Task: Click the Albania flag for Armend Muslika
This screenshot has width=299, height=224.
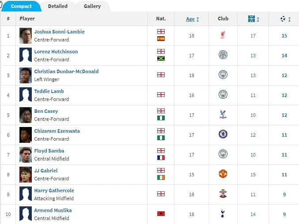Action: click(161, 214)
